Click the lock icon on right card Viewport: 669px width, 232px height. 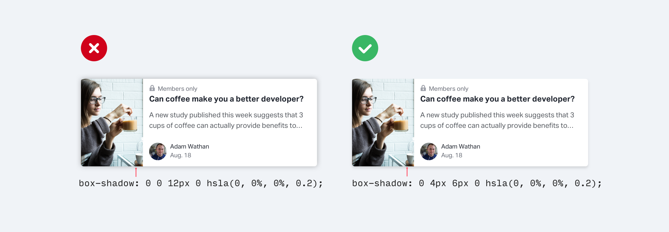(423, 88)
